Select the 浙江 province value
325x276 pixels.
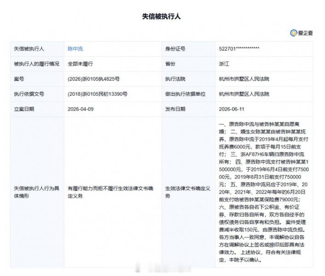click(x=224, y=64)
